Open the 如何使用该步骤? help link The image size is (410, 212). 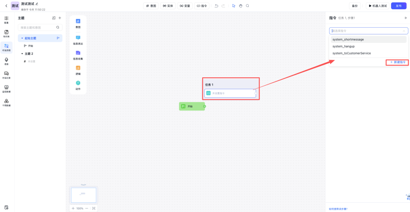pos(338,209)
